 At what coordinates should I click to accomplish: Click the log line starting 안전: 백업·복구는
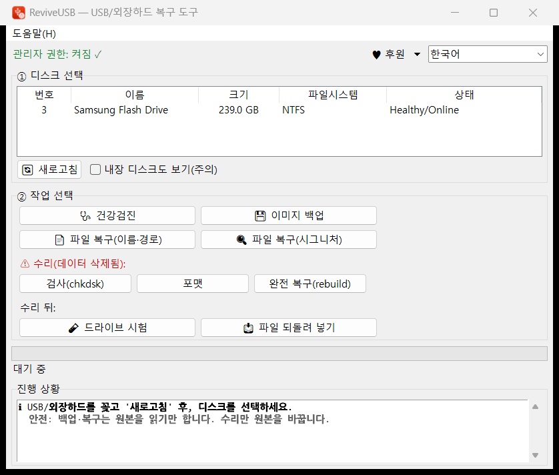click(x=179, y=419)
